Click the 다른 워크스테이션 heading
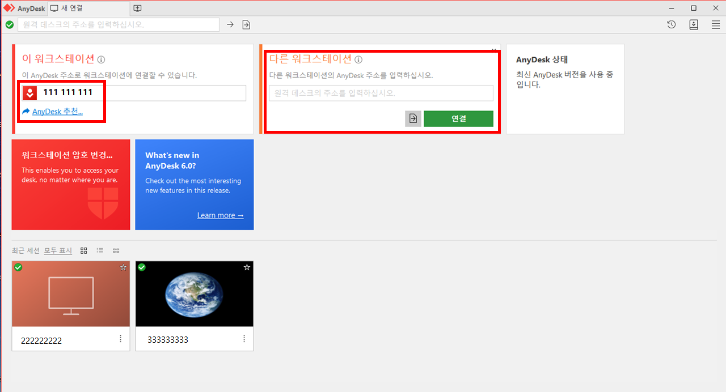This screenshot has height=392, width=726. 310,59
